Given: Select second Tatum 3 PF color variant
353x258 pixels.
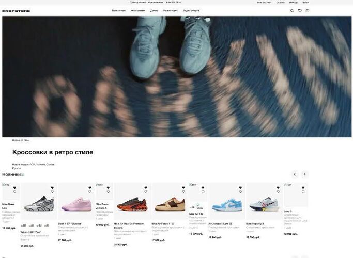Looking at the screenshot, I should pos(32,225).
